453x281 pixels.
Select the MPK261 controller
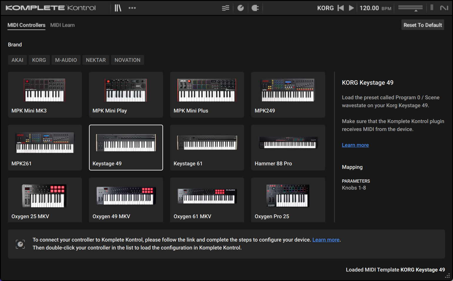tap(45, 148)
